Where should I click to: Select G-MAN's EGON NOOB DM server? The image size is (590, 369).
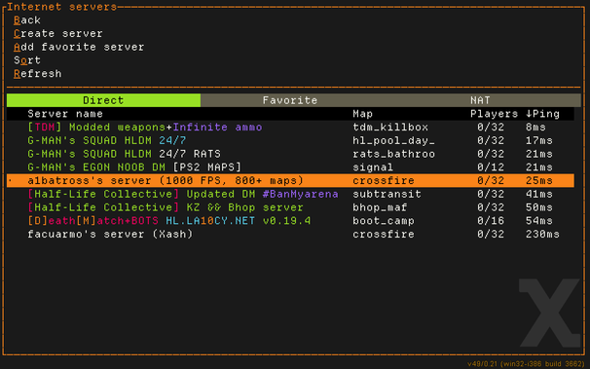tap(290, 167)
